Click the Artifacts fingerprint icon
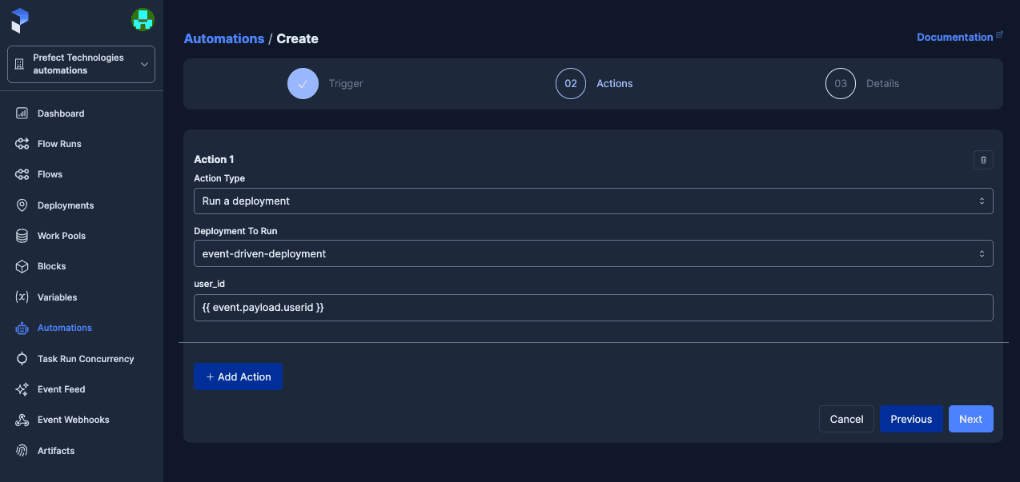Image resolution: width=1020 pixels, height=482 pixels. click(x=22, y=451)
